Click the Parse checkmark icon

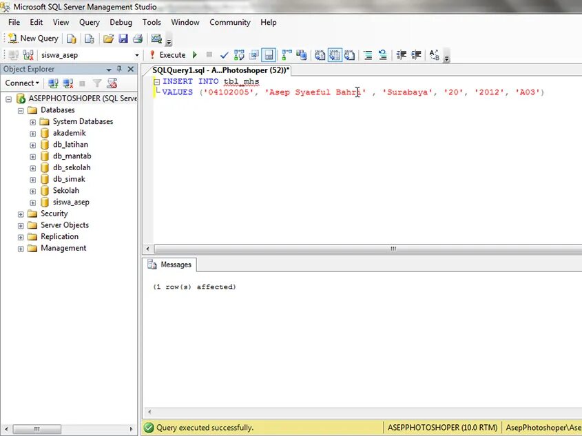point(224,55)
